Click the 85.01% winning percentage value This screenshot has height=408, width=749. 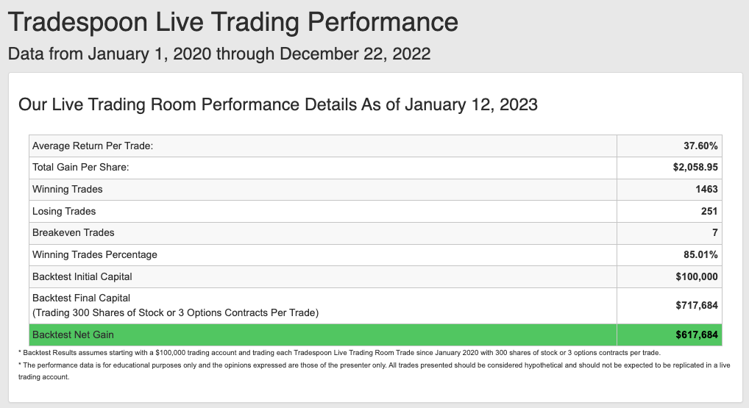click(x=700, y=254)
